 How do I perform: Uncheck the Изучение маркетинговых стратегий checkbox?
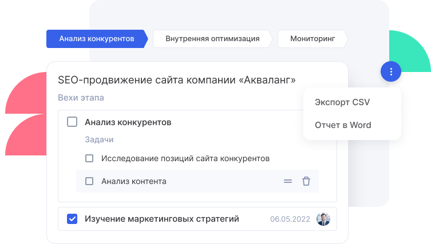pyautogui.click(x=72, y=219)
